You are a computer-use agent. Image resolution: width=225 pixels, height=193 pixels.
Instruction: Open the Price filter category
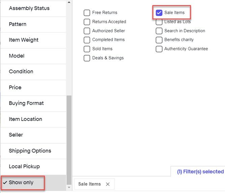pyautogui.click(x=33, y=87)
